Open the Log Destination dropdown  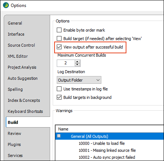point(79,80)
